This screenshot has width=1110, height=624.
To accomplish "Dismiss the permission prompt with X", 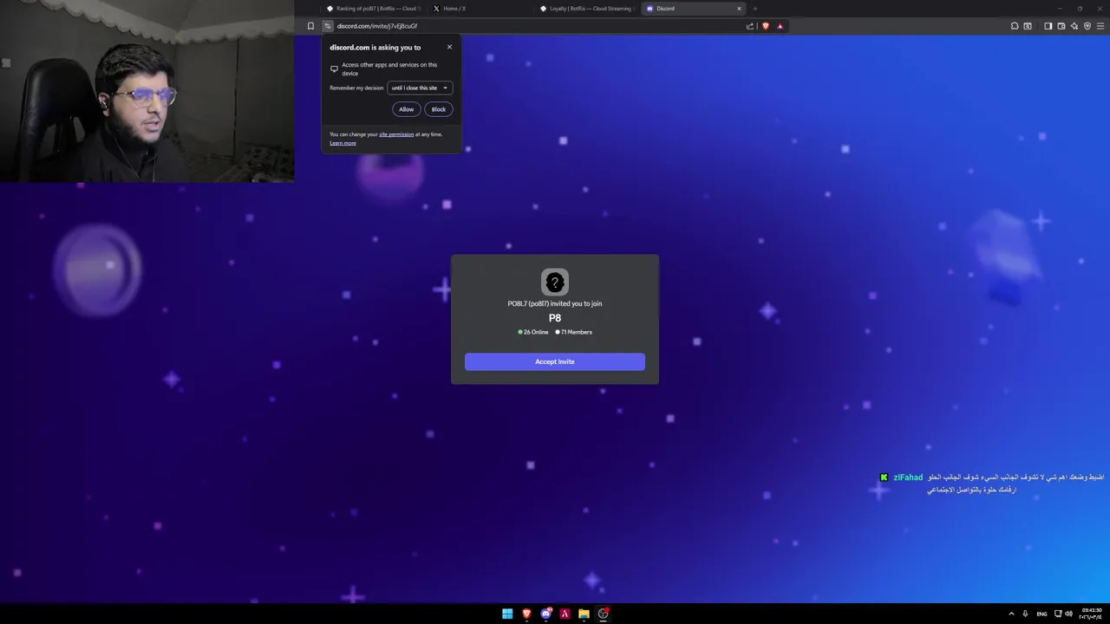I will click(449, 47).
